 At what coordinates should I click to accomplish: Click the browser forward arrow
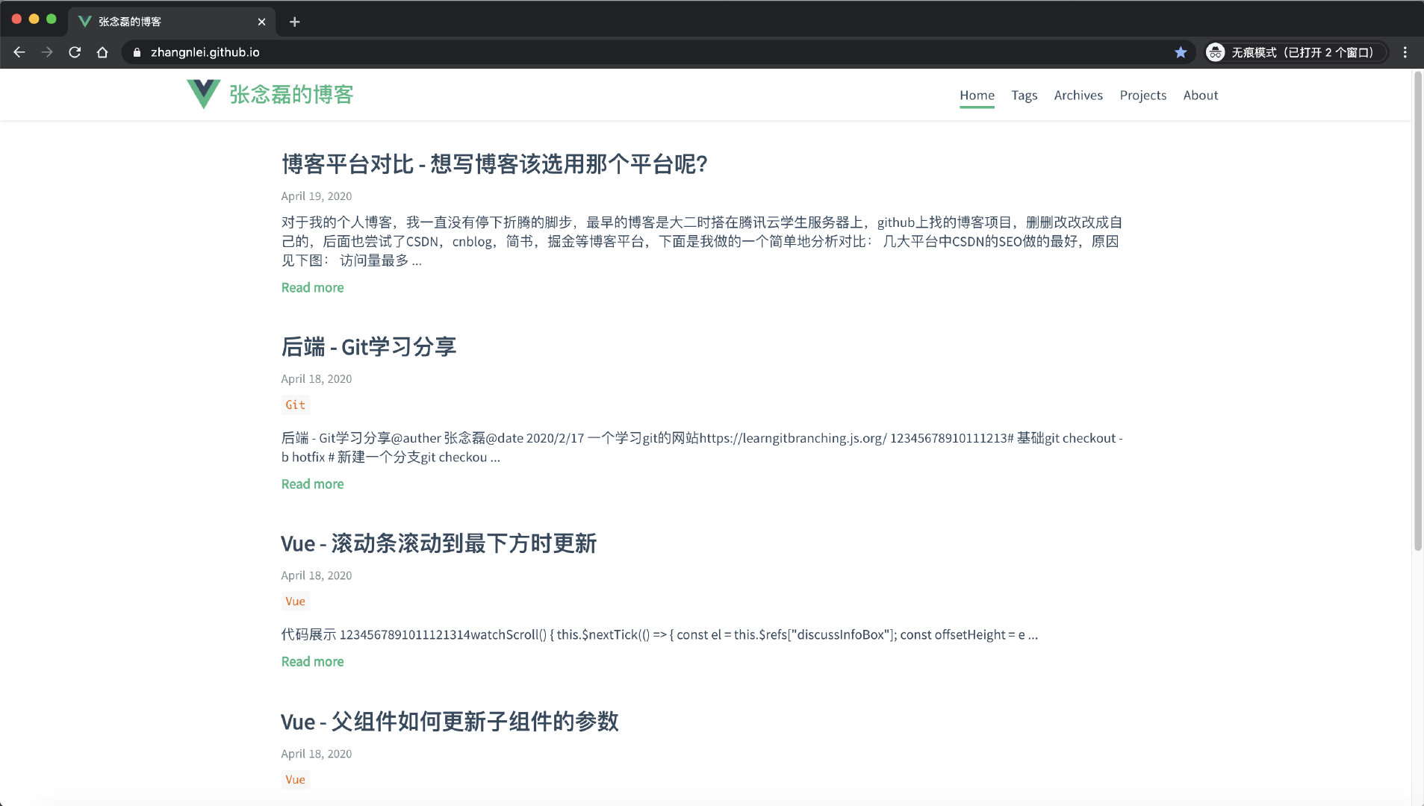pos(47,52)
